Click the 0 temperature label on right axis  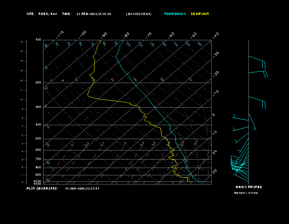point(214,115)
